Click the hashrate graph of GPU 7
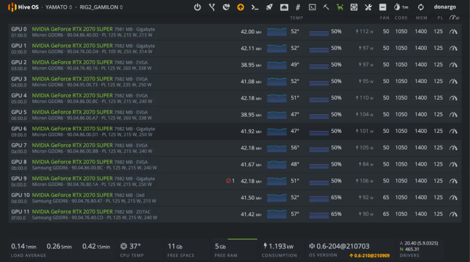The width and height of the screenshot is (470, 262). coord(277,148)
